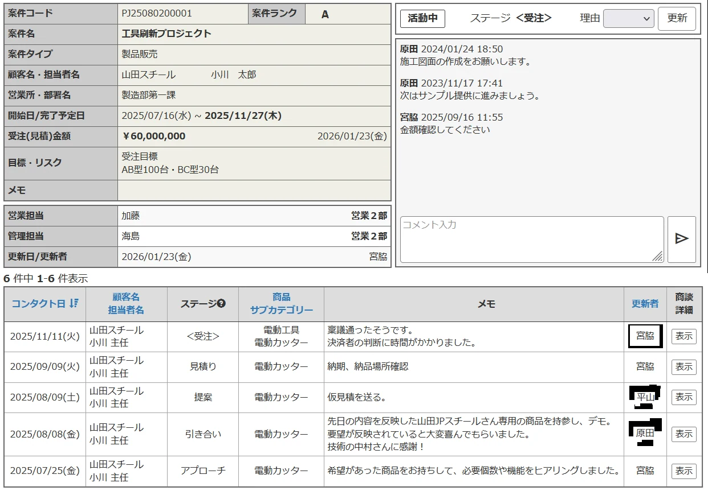Click the 見積り stage cell

pos(203,367)
